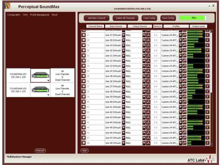Expand the output device dropdown in row 36
This screenshot has height=165, width=220.
point(144,81)
